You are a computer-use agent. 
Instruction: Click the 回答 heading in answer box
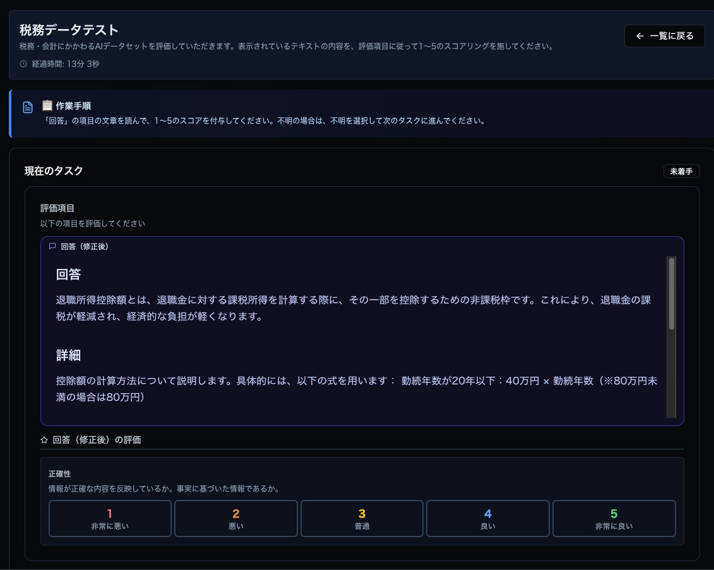[x=68, y=275]
